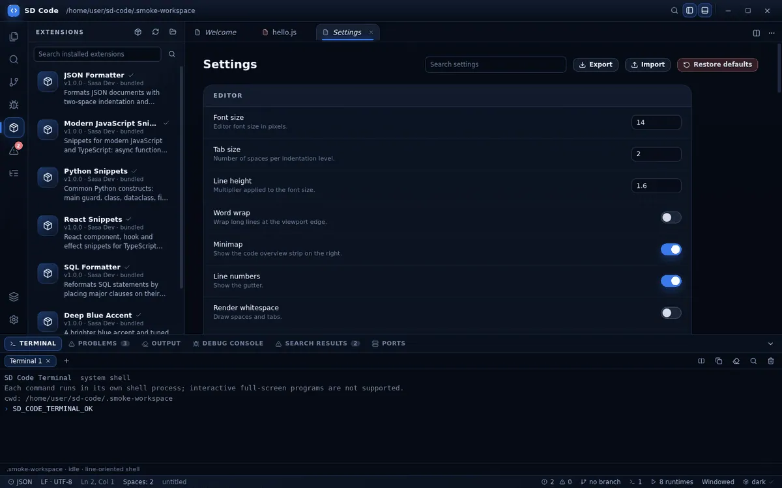Close the Settings editor tab
The width and height of the screenshot is (782, 488).
point(371,33)
